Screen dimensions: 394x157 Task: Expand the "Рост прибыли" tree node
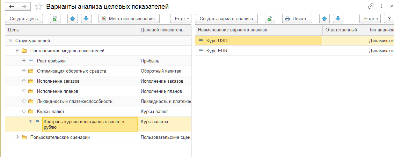pyautogui.click(x=24, y=61)
